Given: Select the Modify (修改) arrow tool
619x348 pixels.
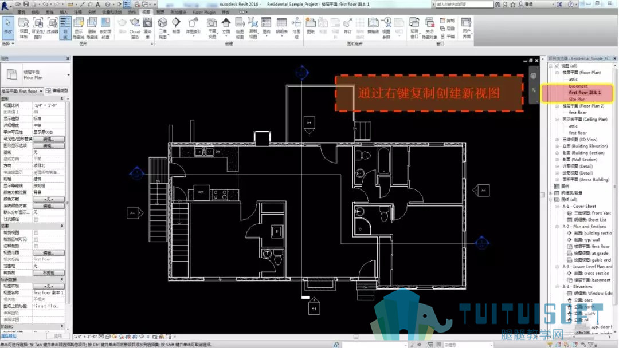Looking at the screenshot, I should (x=8, y=27).
